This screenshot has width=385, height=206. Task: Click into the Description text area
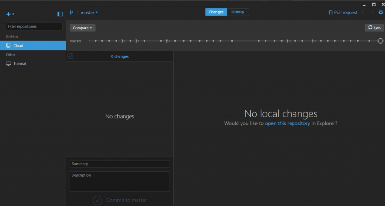tap(120, 182)
